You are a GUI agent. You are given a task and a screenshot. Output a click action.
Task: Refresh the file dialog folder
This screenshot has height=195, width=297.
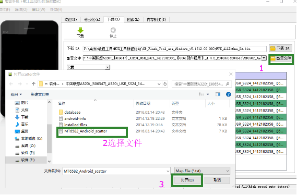coord(165,84)
